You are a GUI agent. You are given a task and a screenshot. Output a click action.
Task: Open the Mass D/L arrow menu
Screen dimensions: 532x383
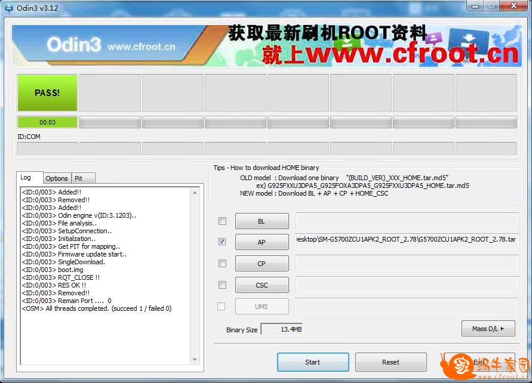click(x=488, y=329)
